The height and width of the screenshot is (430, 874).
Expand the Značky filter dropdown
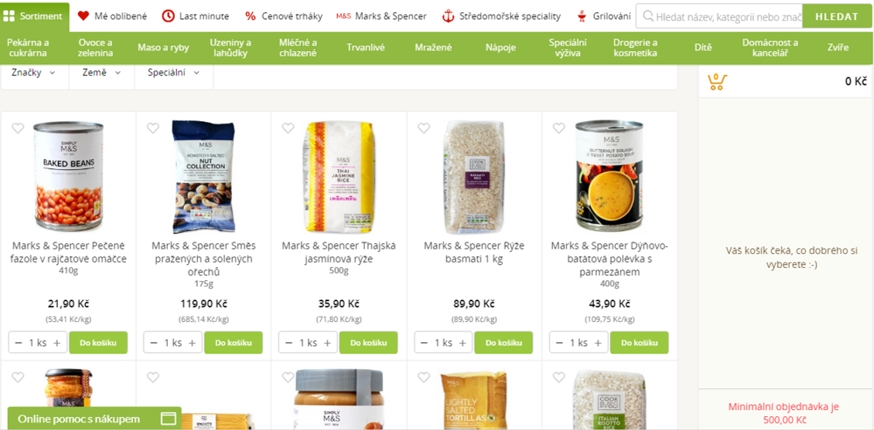(x=34, y=73)
